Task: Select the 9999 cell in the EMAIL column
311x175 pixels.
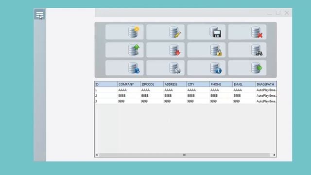Action: 244,101
